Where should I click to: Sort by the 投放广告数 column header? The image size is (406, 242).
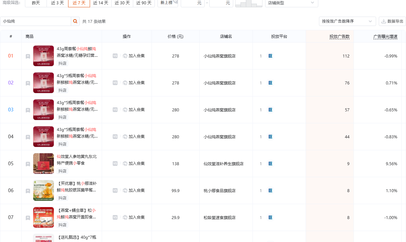[x=339, y=37]
